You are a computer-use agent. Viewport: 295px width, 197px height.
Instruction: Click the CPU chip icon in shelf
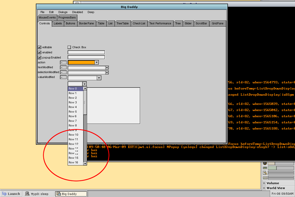(265, 163)
